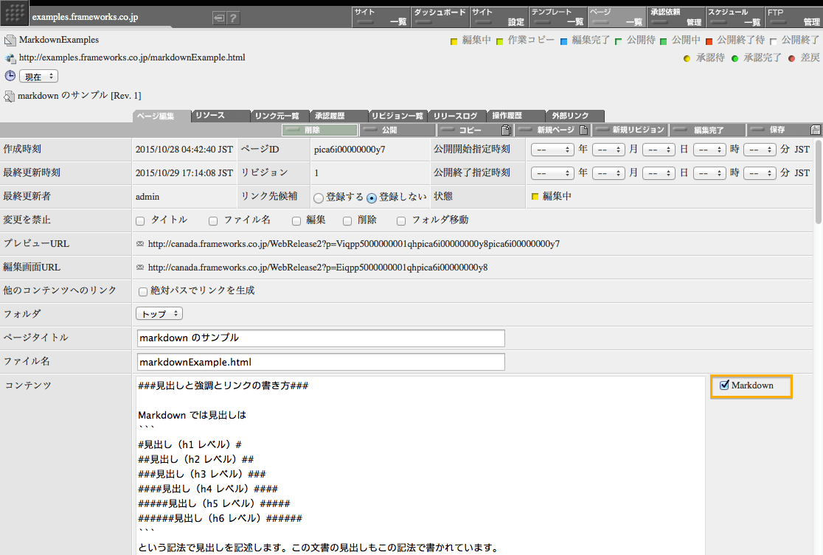Image resolution: width=823 pixels, height=555 pixels.
Task: Select the 登録しない radio button
Action: click(372, 198)
